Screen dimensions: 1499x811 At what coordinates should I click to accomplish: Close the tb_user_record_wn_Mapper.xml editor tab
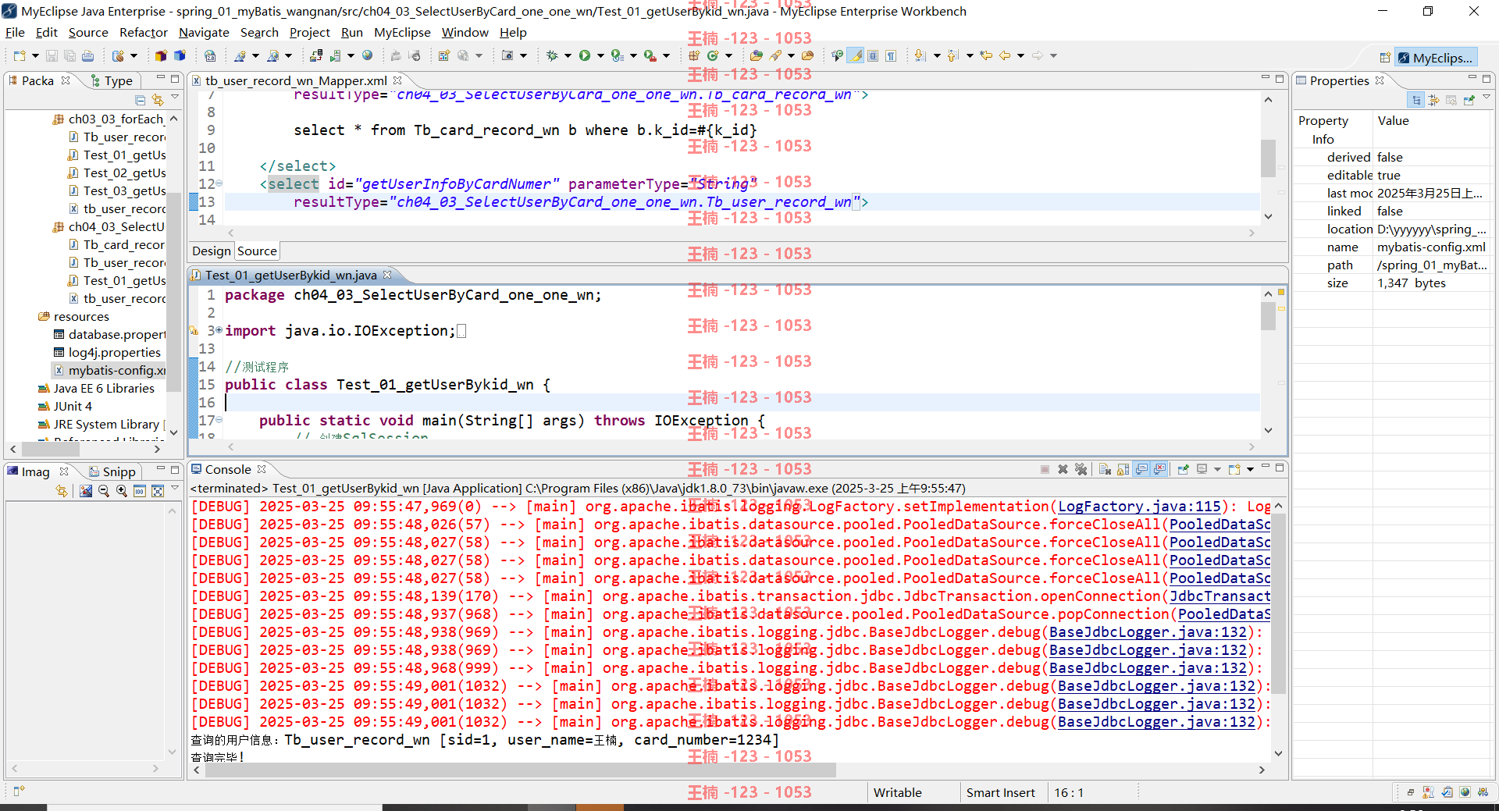[x=397, y=80]
